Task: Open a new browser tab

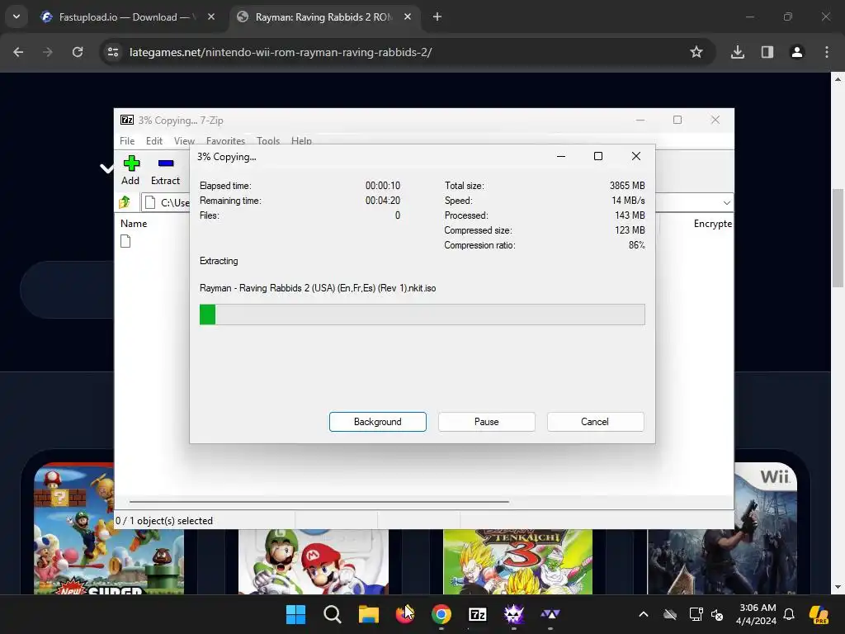Action: 437,17
